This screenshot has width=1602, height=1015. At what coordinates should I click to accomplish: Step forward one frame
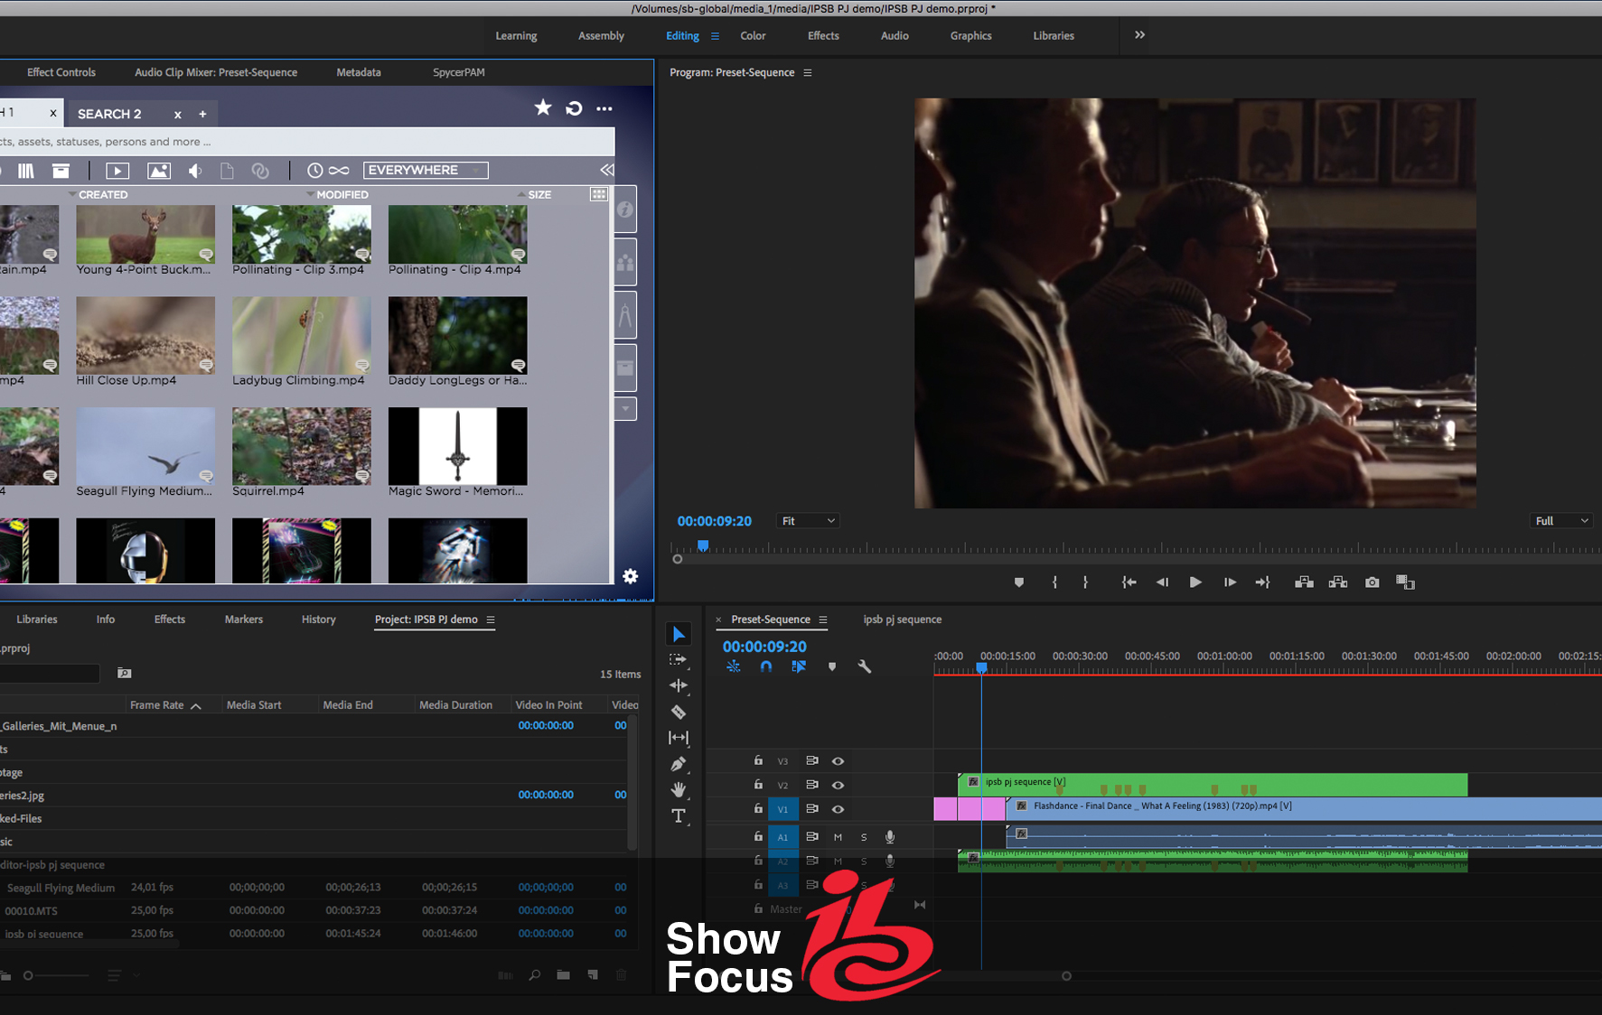tap(1230, 582)
